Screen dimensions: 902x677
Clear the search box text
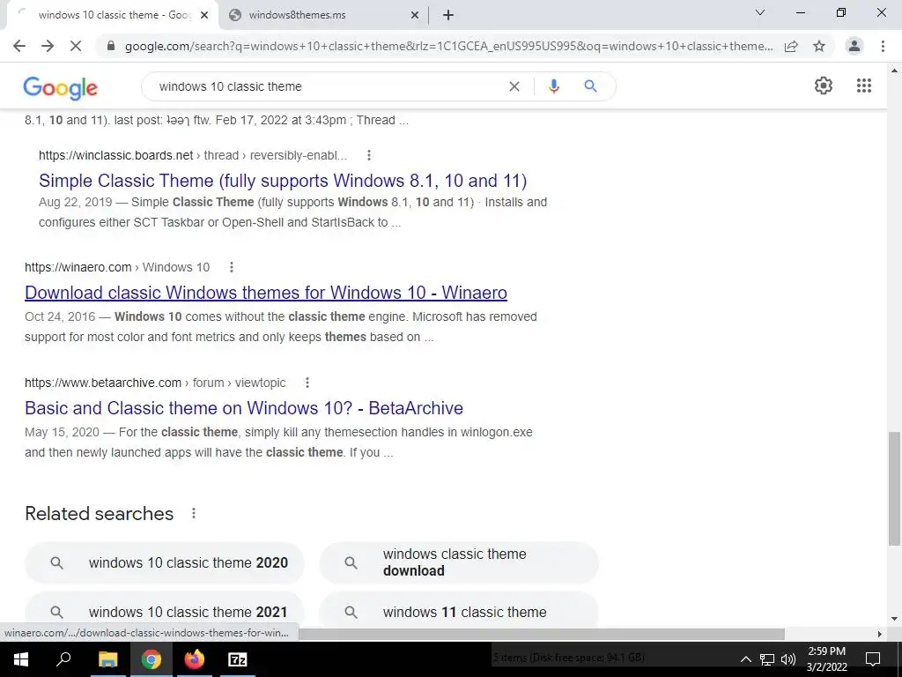[514, 86]
